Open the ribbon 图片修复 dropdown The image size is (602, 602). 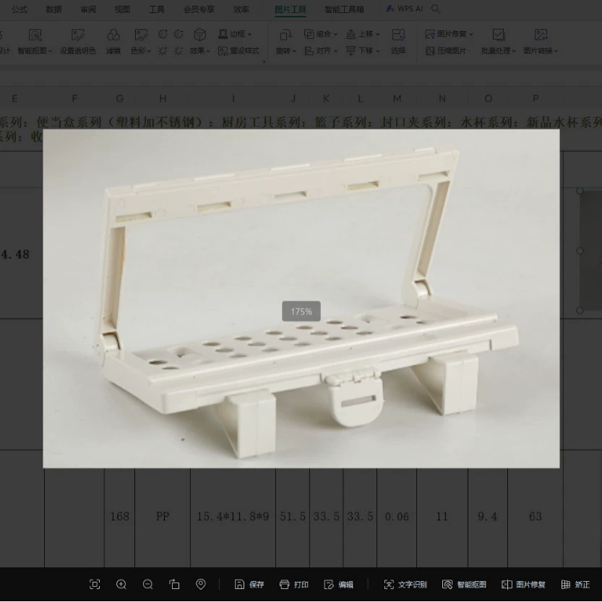pyautogui.click(x=450, y=34)
